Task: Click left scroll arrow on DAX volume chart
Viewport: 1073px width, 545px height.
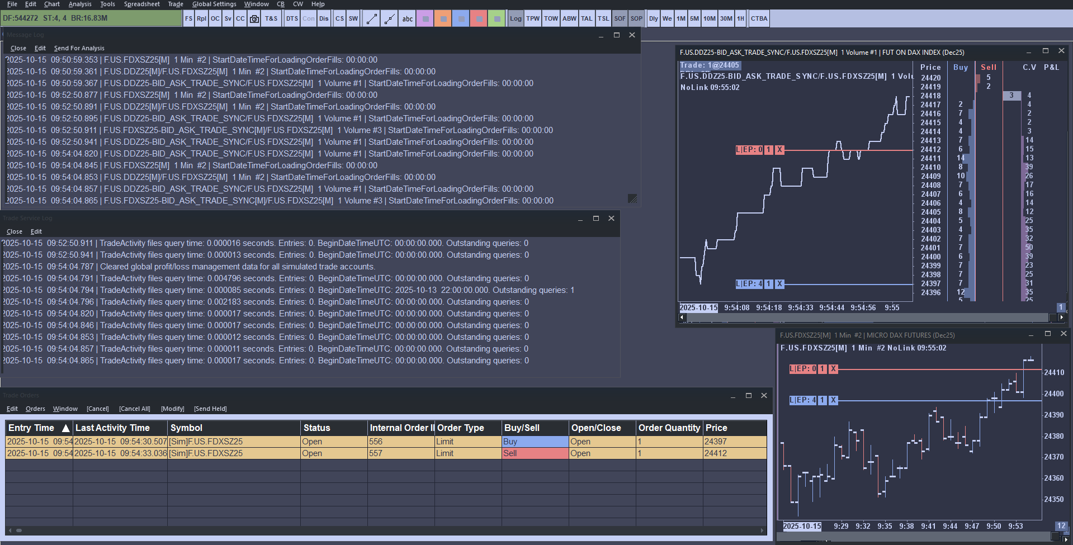Action: (x=682, y=317)
